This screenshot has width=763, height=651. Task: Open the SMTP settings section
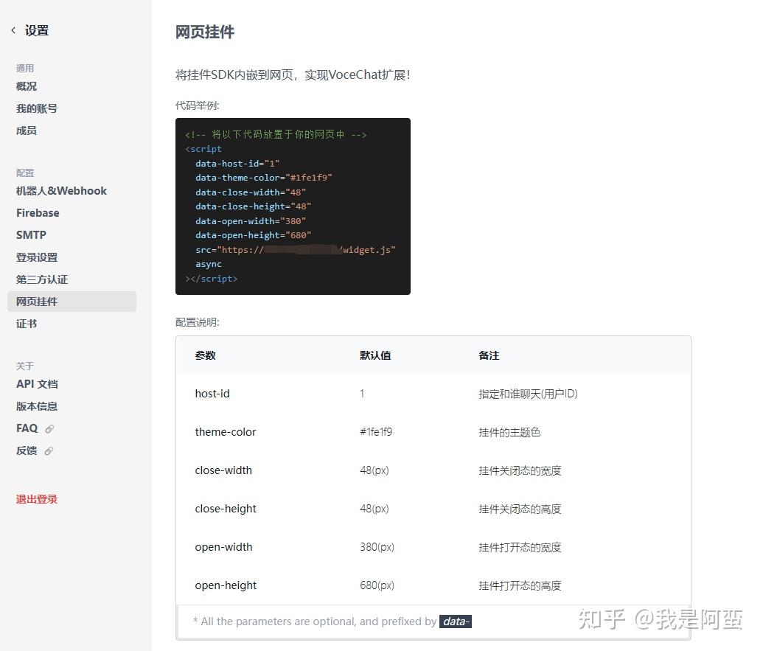[31, 234]
